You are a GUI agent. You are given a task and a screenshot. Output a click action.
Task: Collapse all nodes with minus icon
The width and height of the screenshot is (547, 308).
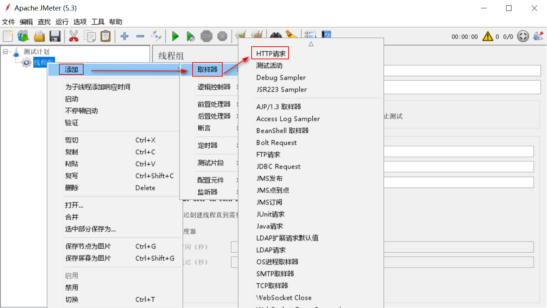click(x=140, y=36)
